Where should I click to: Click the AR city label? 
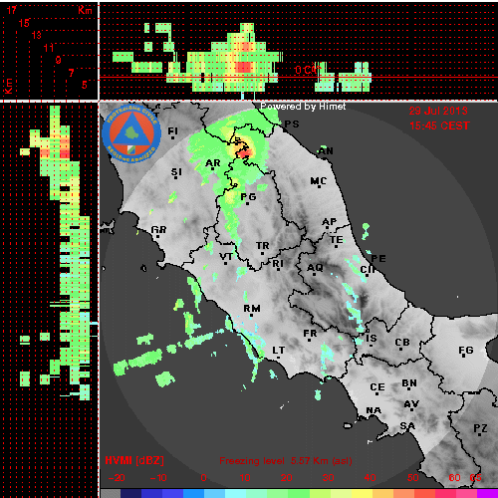pos(213,163)
